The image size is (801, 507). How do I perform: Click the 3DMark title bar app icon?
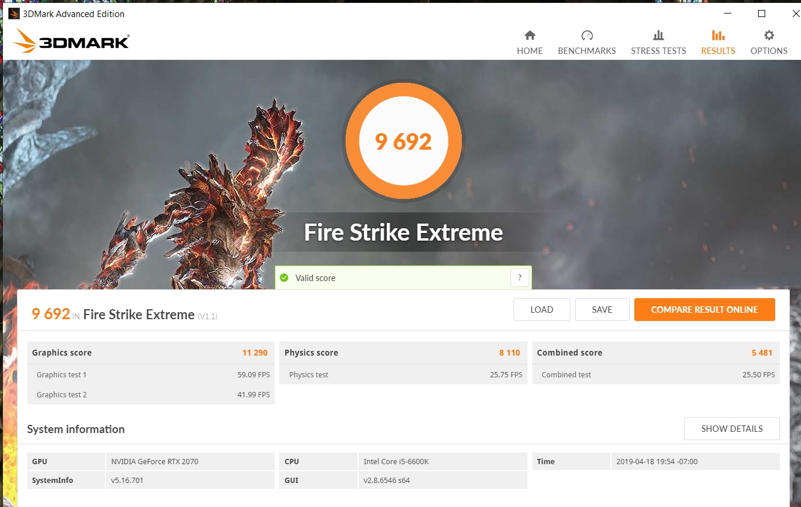pos(13,13)
